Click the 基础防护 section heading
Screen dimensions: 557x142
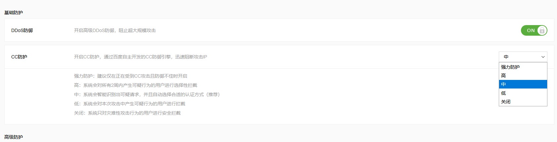tap(14, 13)
